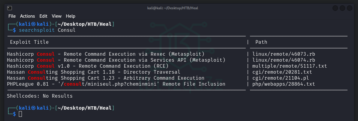
Task: Click the cgi/remote/20281.txt path
Action: tap(282, 72)
